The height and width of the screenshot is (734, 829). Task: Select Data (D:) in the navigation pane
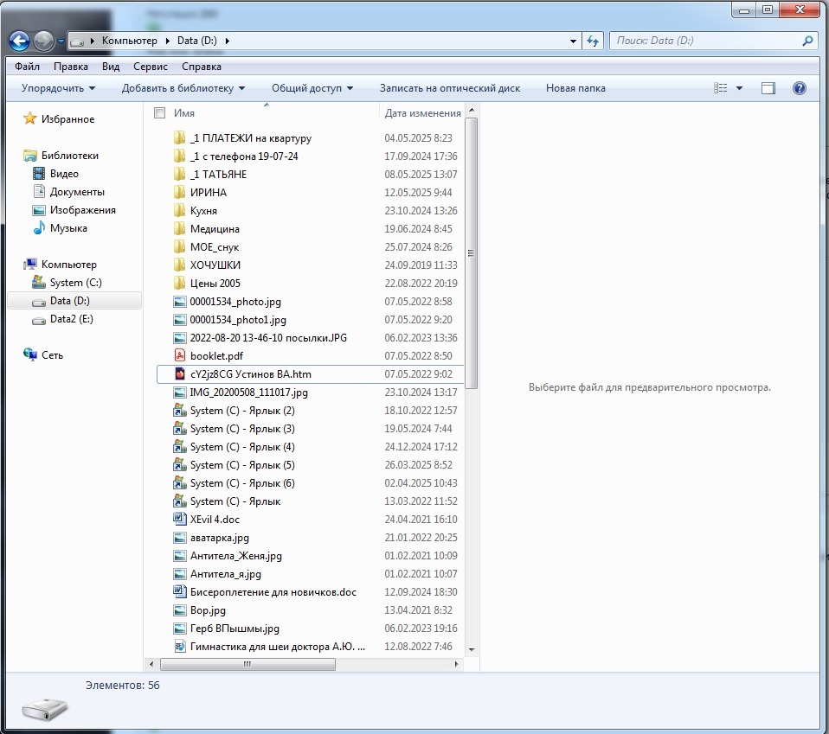coord(75,301)
